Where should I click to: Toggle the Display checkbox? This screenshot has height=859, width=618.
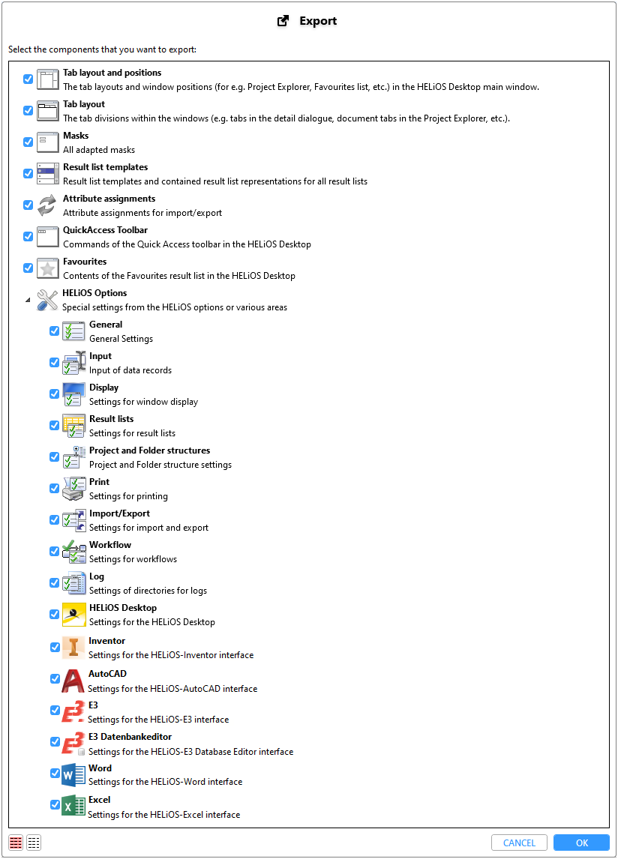tap(54, 394)
